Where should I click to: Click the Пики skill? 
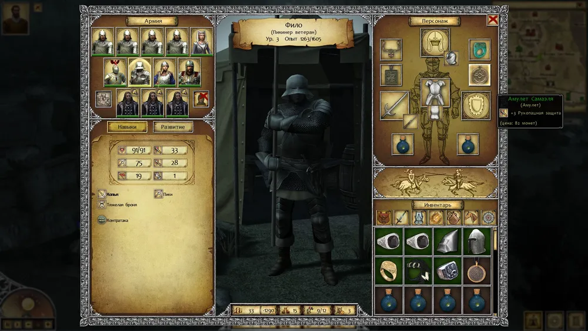[163, 194]
